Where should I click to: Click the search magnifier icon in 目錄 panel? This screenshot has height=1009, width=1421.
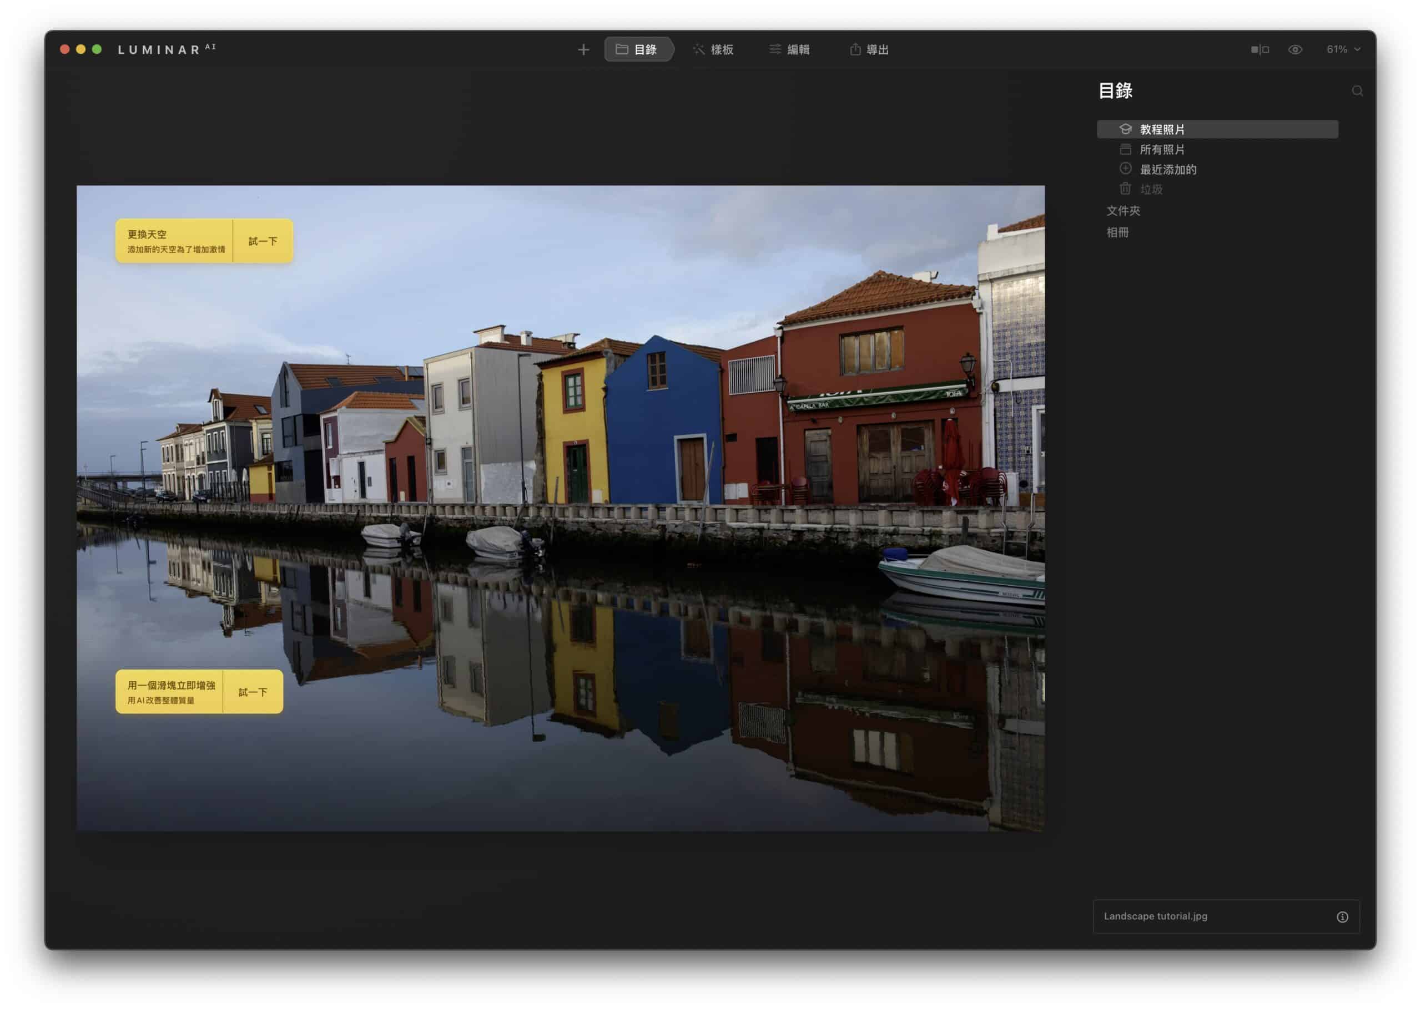[x=1357, y=92]
